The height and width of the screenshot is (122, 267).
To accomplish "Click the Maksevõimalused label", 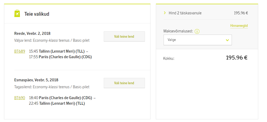I will pos(178,31).
